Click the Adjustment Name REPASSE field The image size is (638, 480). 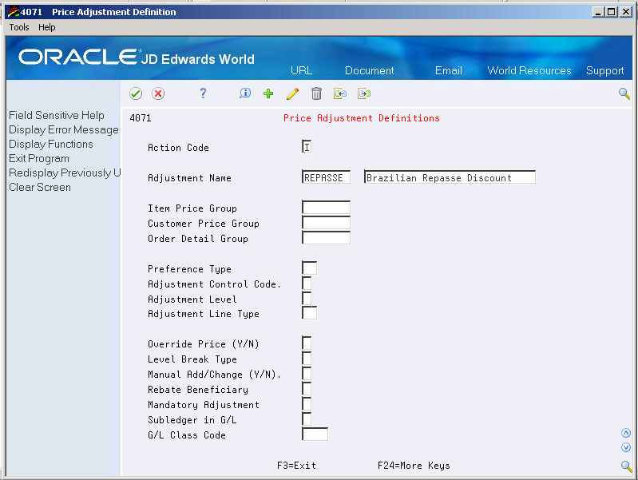[x=326, y=177]
